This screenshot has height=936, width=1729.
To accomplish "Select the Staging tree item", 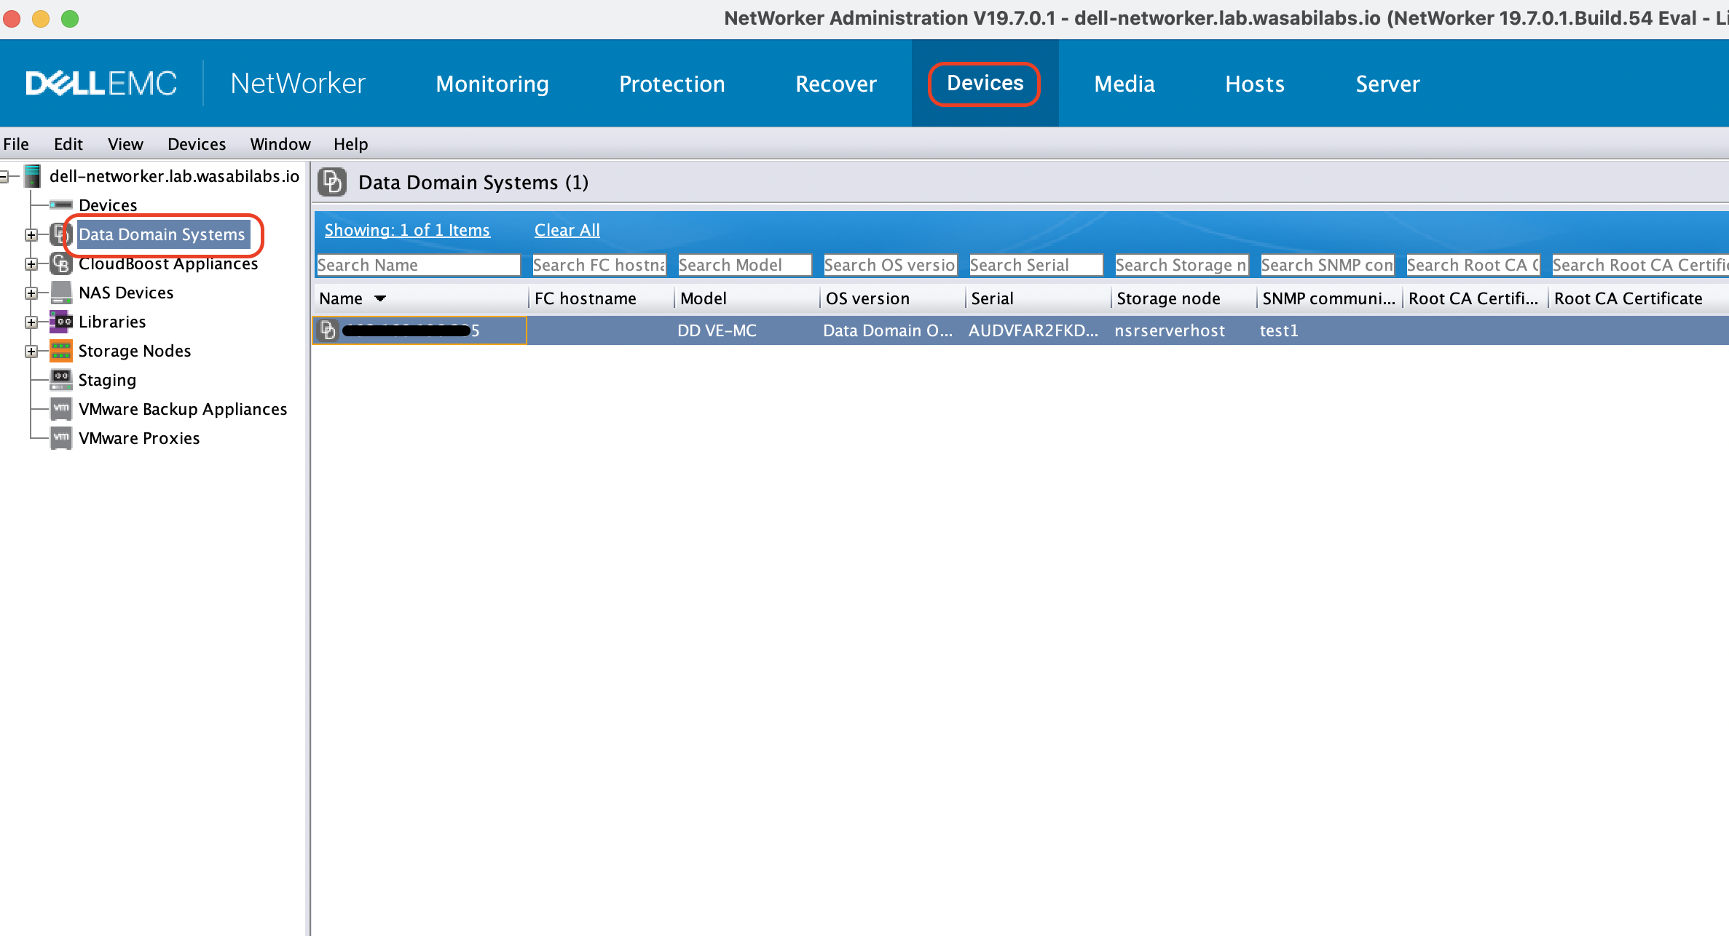I will [107, 380].
